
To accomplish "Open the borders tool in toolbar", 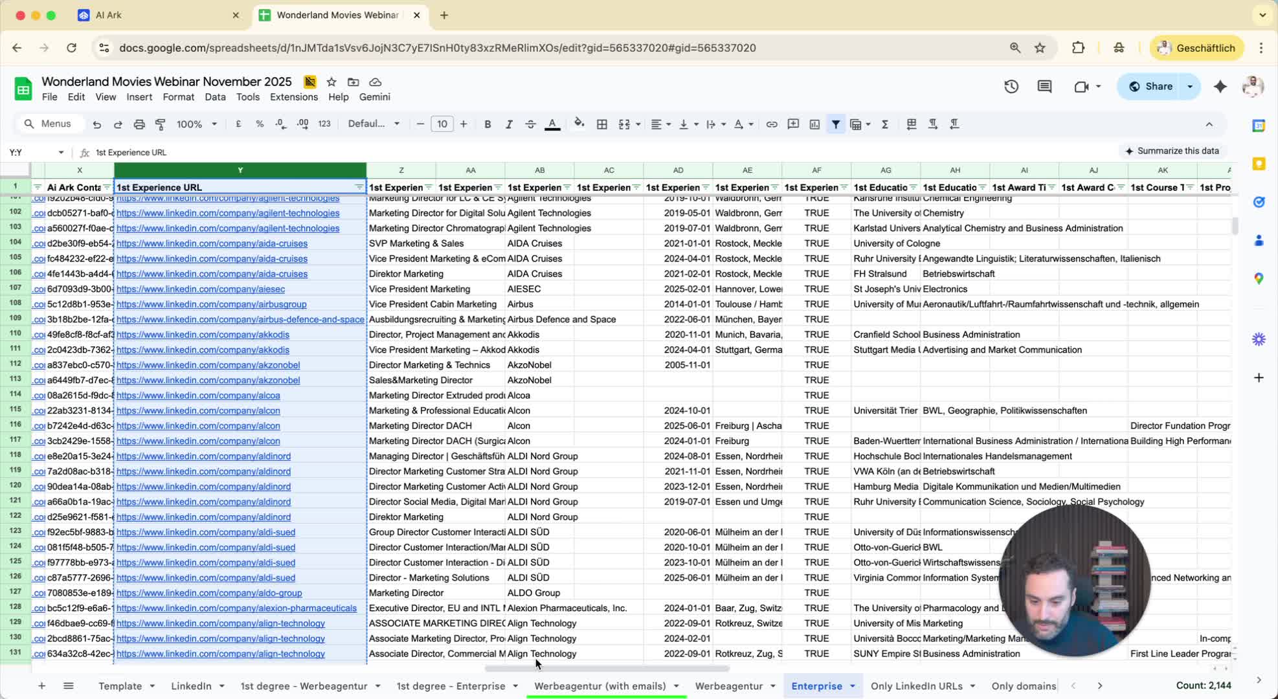I will pos(601,124).
